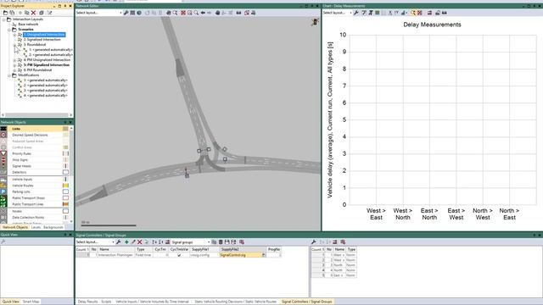The width and height of the screenshot is (543, 305).
Task: Click the Network Objects list scroll-down arrow
Action: tap(71, 221)
